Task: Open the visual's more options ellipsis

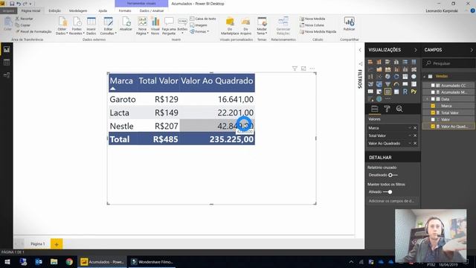Action: (x=312, y=68)
